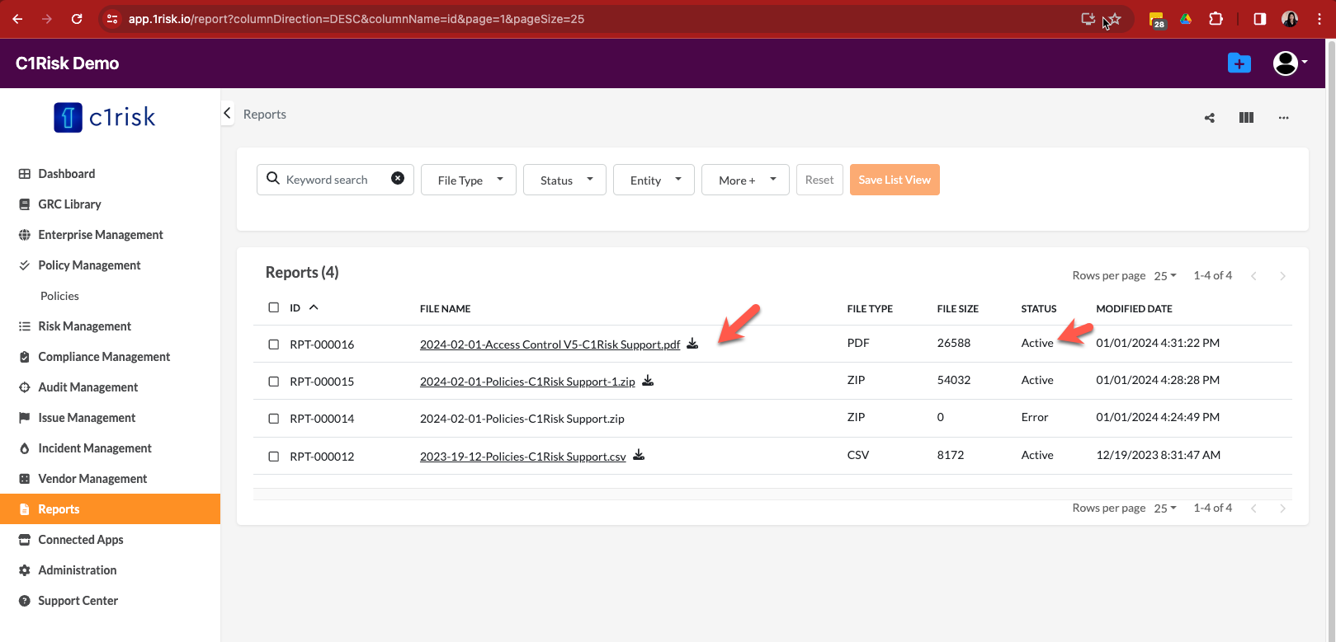Open the column chooser icon
The height and width of the screenshot is (642, 1336).
pyautogui.click(x=1246, y=118)
